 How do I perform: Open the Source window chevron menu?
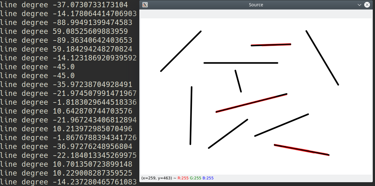coord(359,5)
